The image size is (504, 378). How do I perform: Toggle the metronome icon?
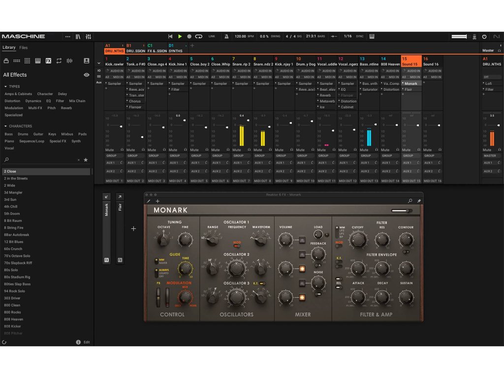point(226,36)
